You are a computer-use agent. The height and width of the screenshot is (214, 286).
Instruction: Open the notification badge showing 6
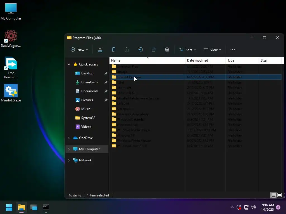pyautogui.click(x=278, y=207)
